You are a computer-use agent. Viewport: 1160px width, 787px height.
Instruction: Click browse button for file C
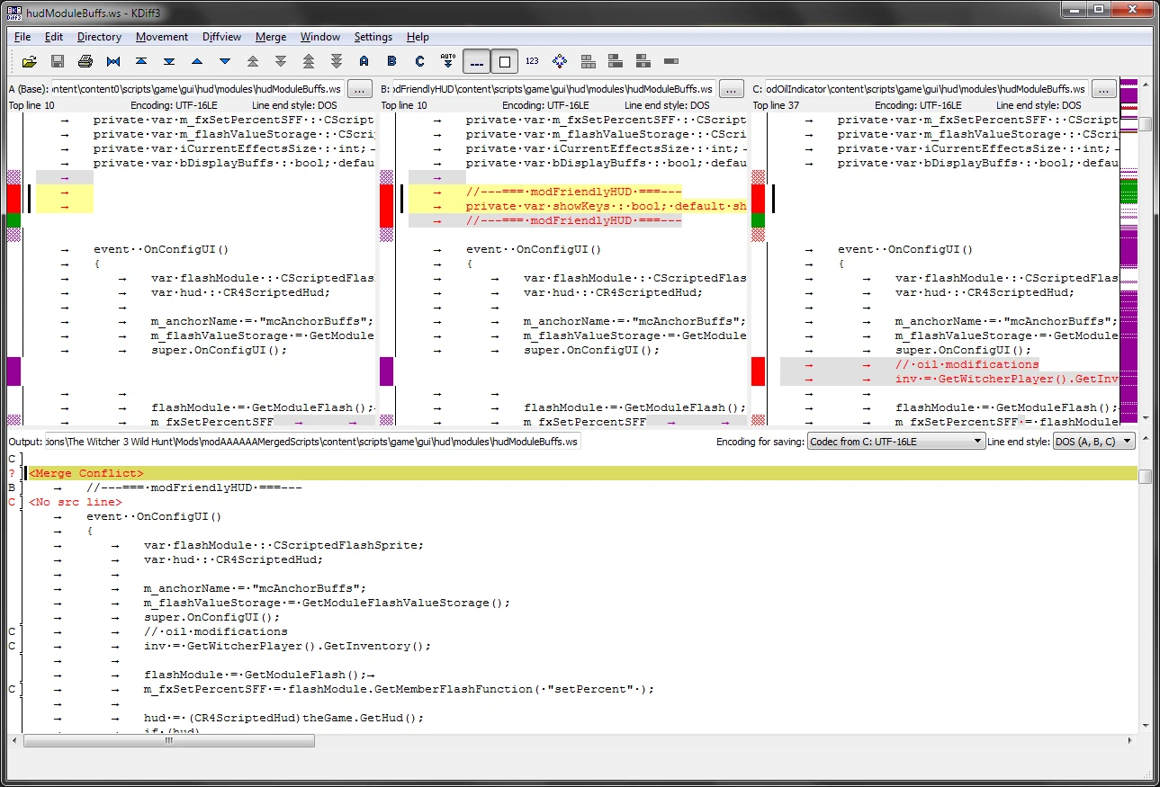tap(1104, 89)
